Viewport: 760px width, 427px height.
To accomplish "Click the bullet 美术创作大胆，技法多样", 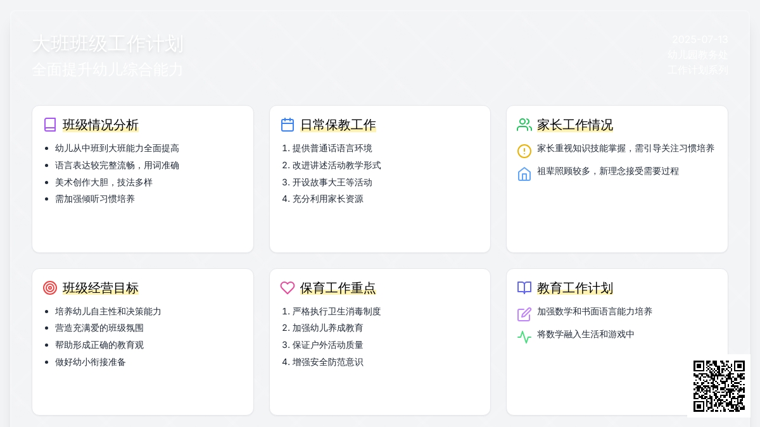I will coord(104,182).
